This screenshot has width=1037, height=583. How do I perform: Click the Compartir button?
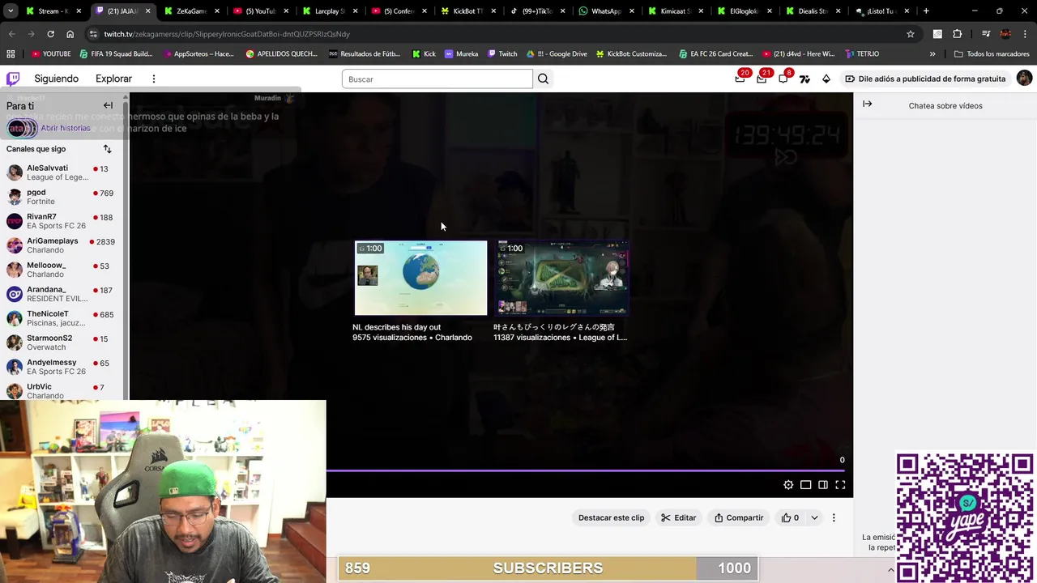pyautogui.click(x=738, y=517)
